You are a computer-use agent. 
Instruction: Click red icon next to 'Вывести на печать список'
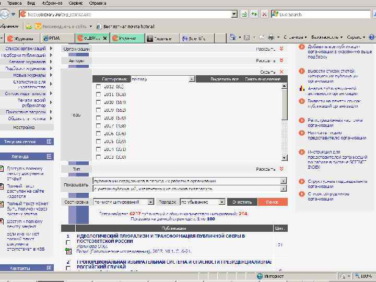click(302, 101)
